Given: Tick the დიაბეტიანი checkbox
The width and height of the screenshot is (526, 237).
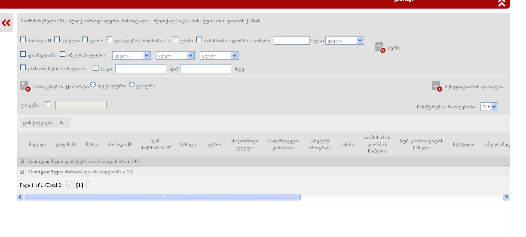Looking at the screenshot, I should tap(23, 54).
